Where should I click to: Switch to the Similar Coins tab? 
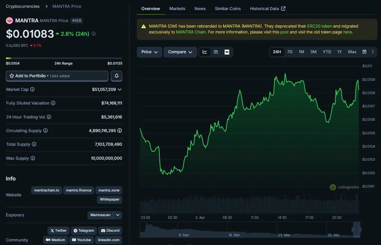click(x=228, y=9)
